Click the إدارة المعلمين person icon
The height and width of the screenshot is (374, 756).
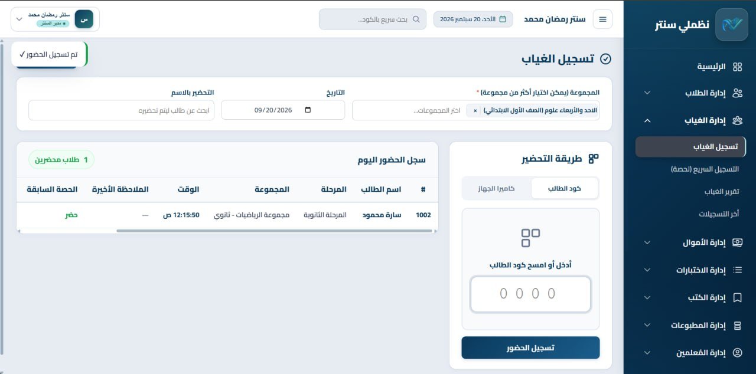(x=737, y=353)
